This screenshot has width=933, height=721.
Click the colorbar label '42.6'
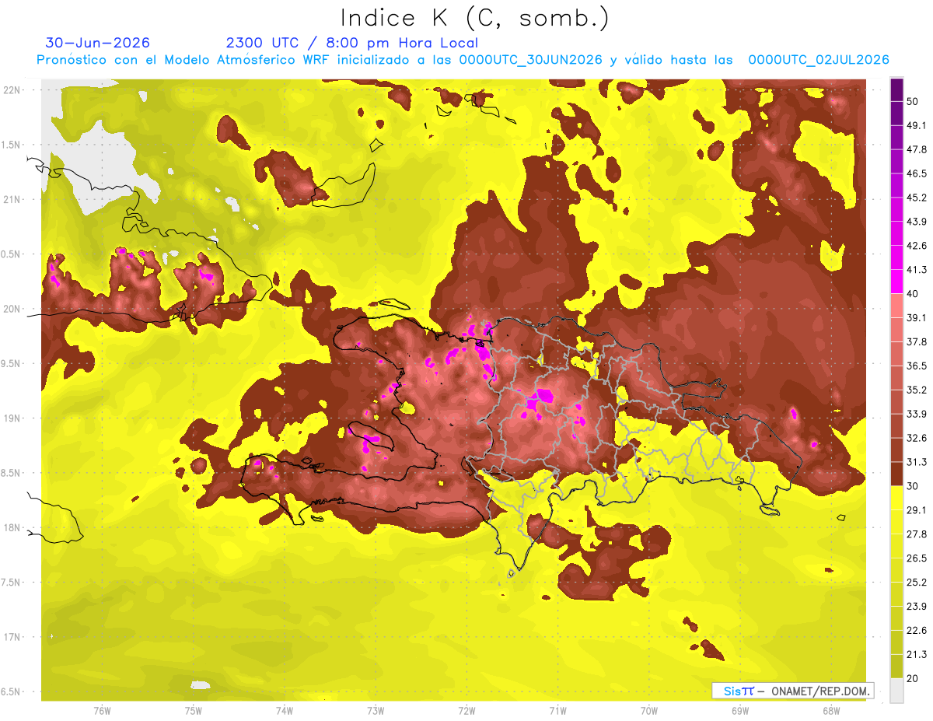[x=917, y=246]
